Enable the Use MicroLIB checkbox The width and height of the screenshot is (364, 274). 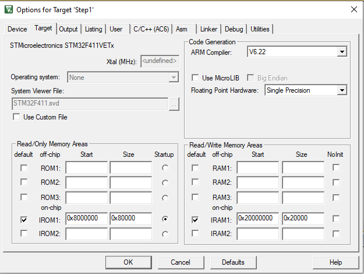[195, 78]
